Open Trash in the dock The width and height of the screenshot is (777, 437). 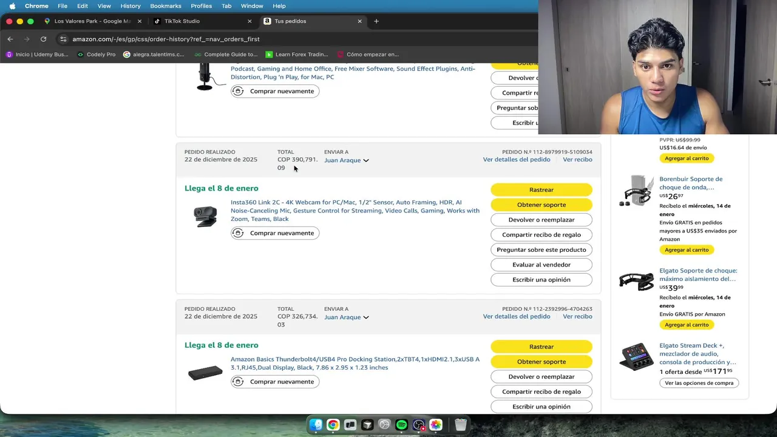461,425
